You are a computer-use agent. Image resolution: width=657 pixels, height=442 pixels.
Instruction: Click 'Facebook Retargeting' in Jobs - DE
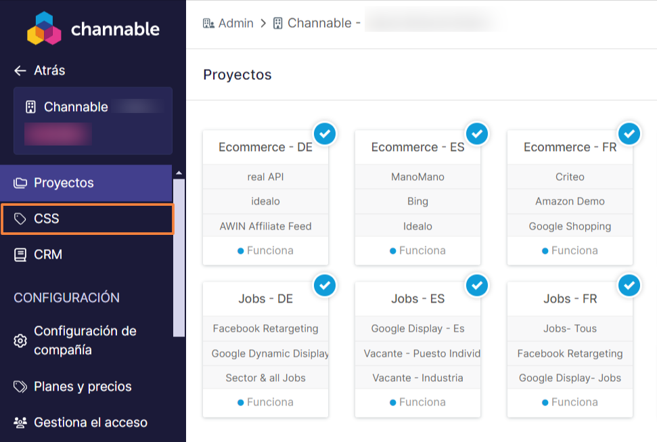click(266, 328)
